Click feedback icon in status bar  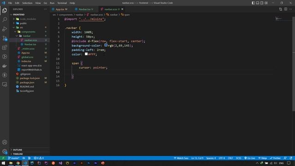point(285,158)
